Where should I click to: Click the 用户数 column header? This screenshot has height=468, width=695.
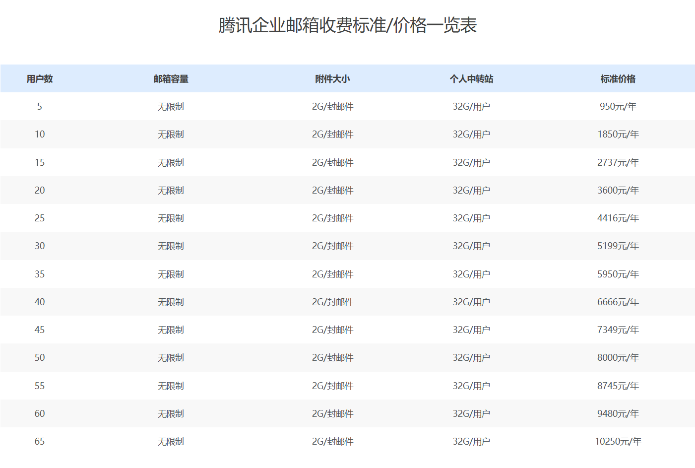pos(40,78)
